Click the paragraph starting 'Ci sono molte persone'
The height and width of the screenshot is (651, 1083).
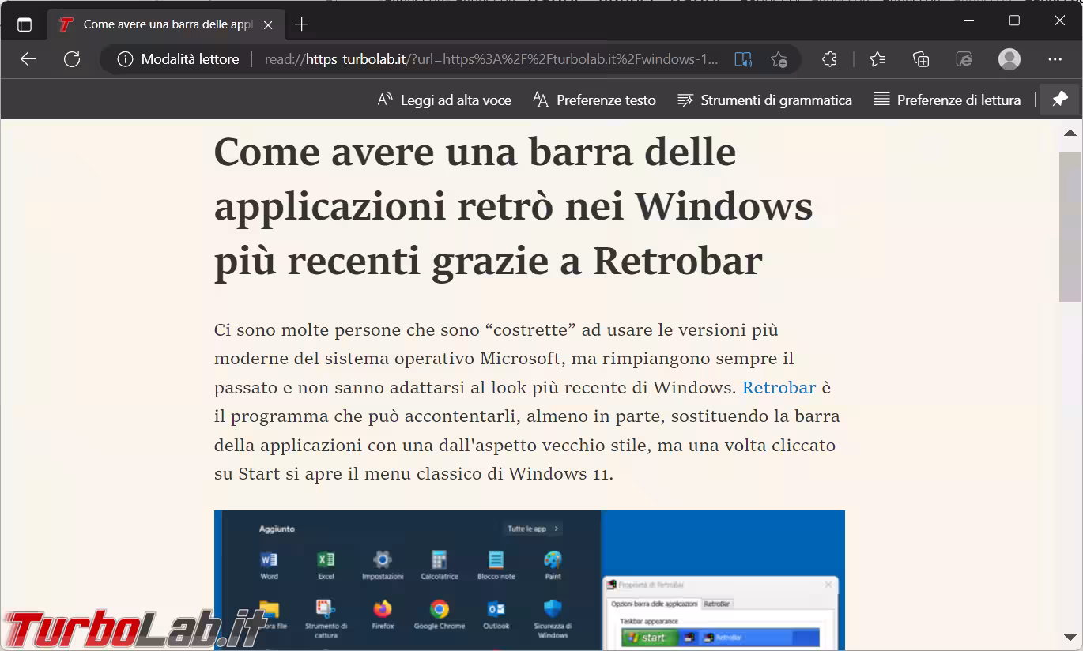527,401
